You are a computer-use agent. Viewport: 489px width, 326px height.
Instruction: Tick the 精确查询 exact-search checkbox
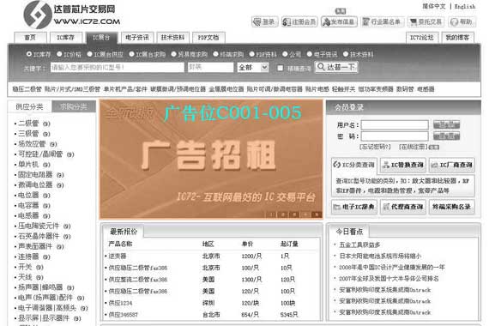[280, 68]
